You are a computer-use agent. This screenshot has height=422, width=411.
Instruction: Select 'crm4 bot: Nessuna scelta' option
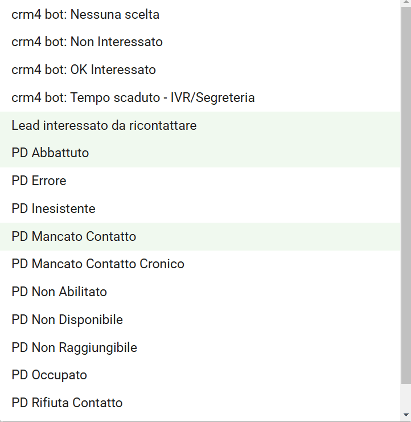200,14
